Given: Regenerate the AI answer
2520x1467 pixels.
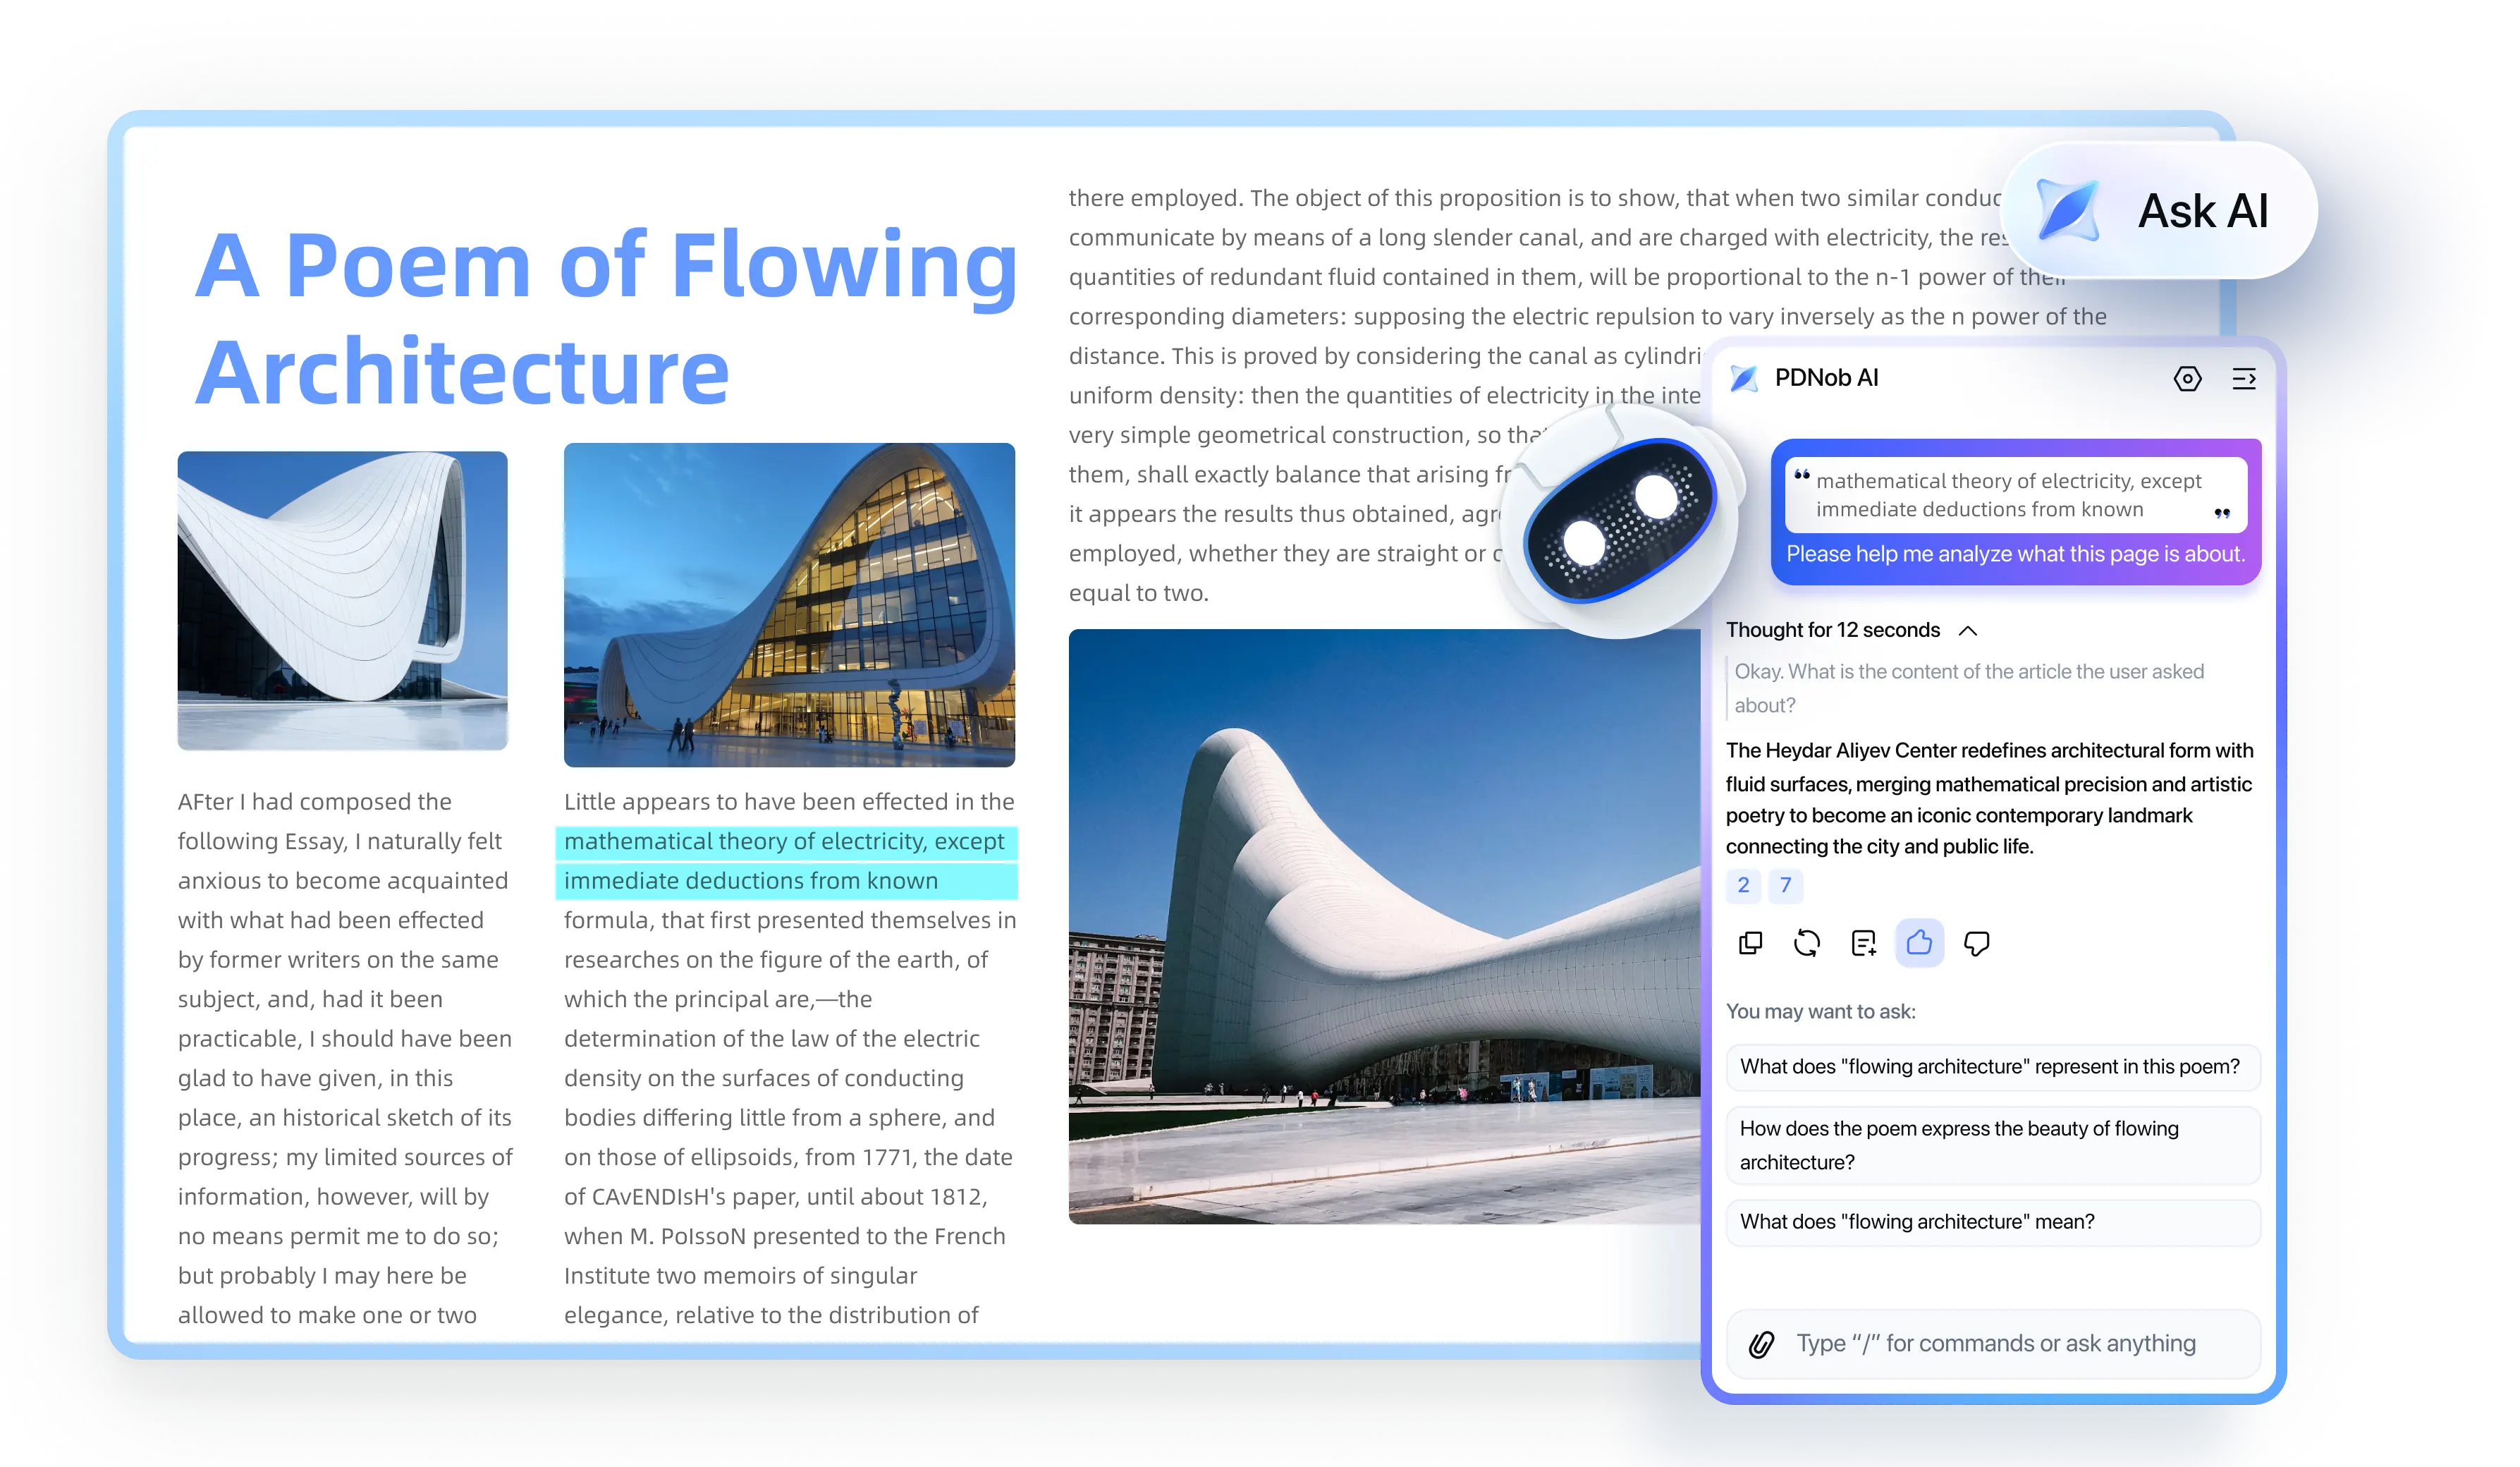Looking at the screenshot, I should (1807, 943).
